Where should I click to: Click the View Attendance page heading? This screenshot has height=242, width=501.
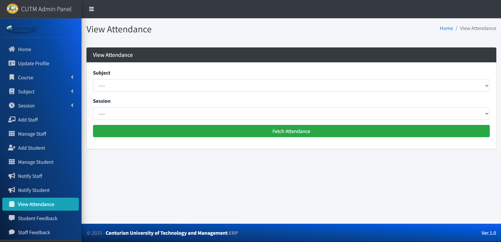point(119,29)
